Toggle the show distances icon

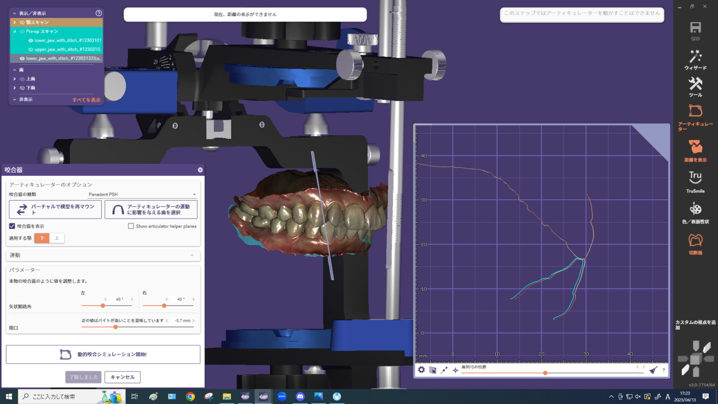tap(695, 150)
